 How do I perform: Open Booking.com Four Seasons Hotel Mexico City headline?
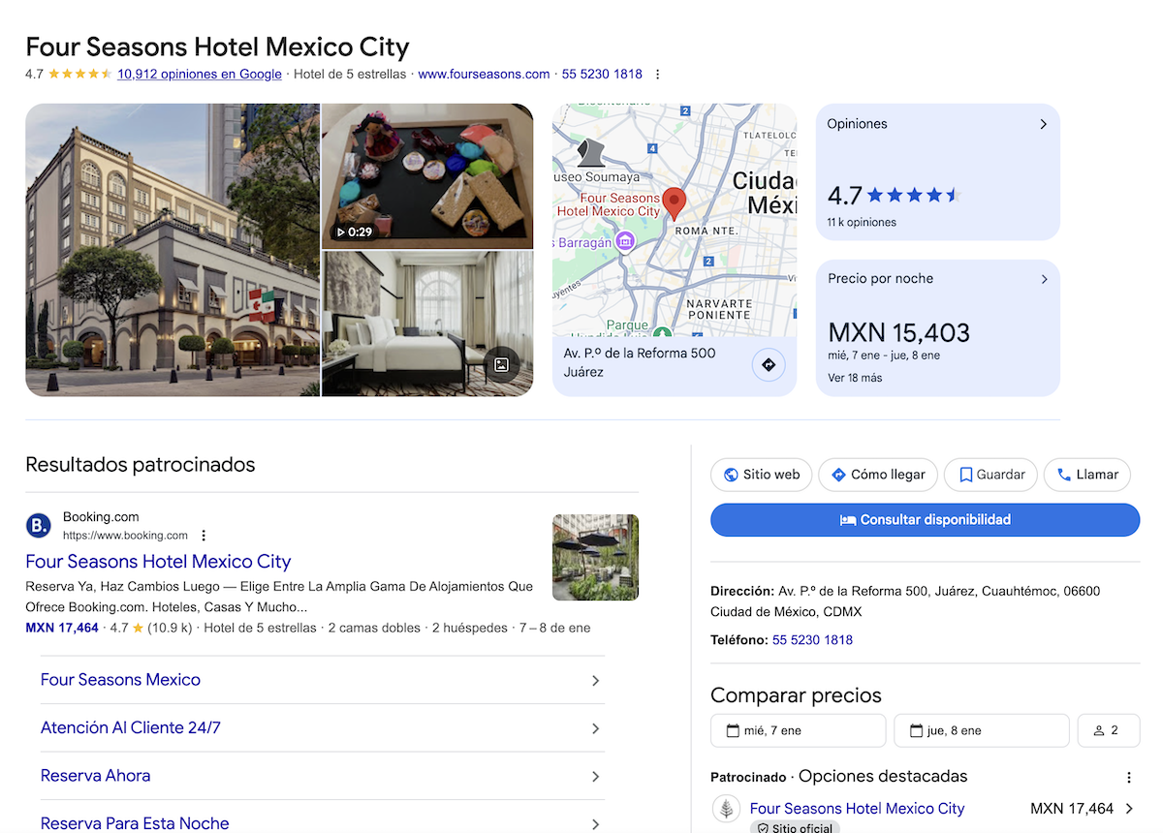click(x=158, y=562)
